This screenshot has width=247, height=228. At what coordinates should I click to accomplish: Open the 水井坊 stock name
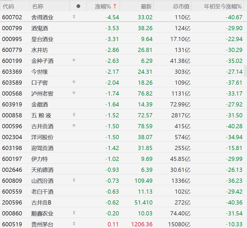pyautogui.click(x=39, y=50)
